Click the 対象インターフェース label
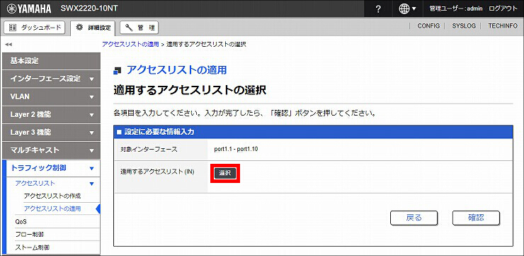524x256 pixels. (x=149, y=150)
